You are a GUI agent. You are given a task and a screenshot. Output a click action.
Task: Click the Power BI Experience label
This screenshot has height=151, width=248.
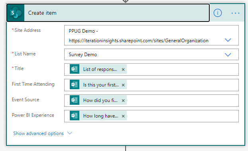33,115
